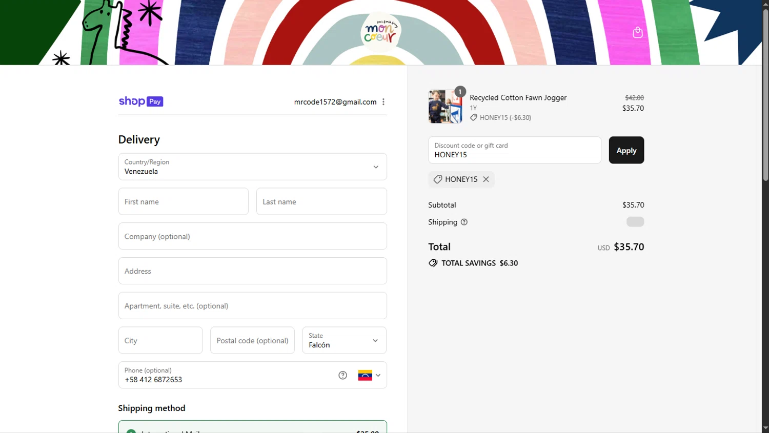Open the Country/Region dropdown showing Venezuela
Image resolution: width=769 pixels, height=433 pixels.
(x=253, y=167)
